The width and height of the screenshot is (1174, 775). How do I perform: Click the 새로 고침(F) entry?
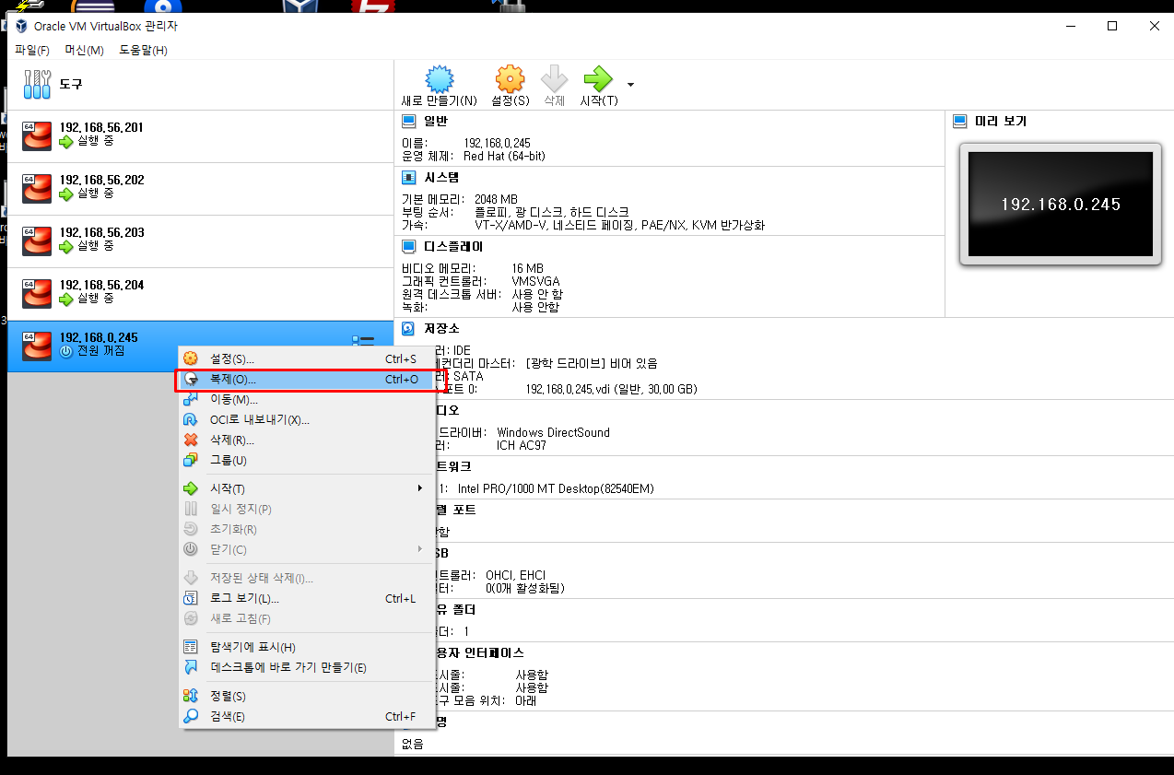tap(307, 618)
